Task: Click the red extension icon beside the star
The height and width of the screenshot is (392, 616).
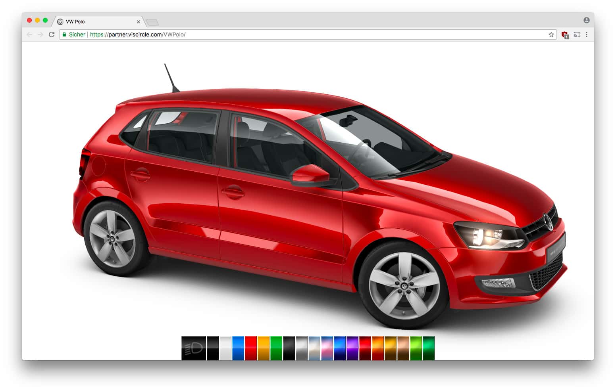Action: [x=564, y=34]
